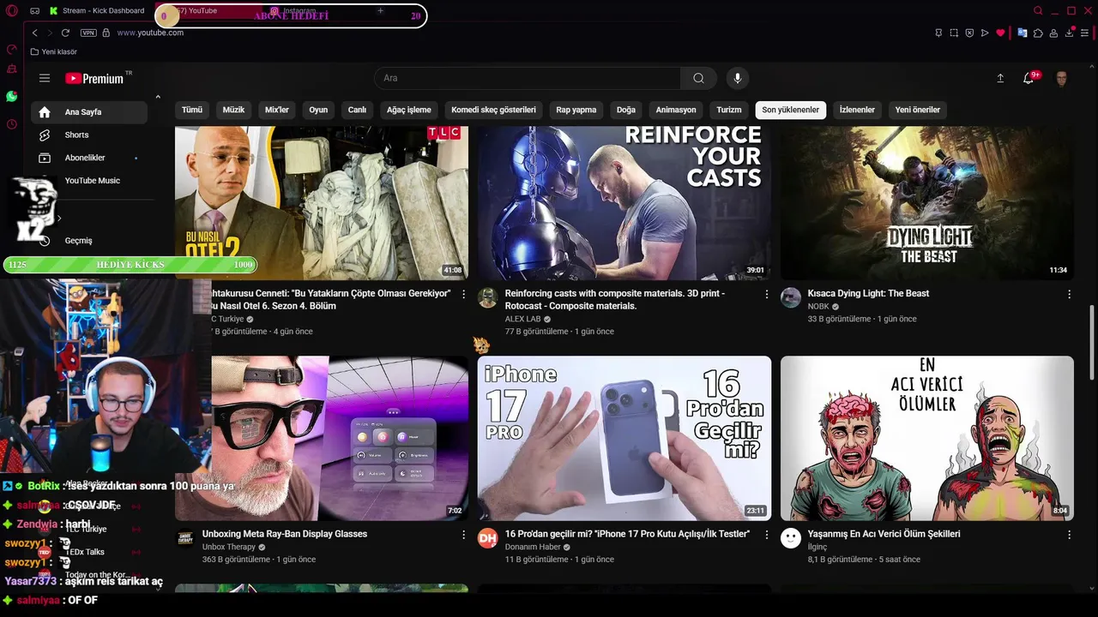Open a new tab with plus button
Screen dimensions: 1098x617
380,11
